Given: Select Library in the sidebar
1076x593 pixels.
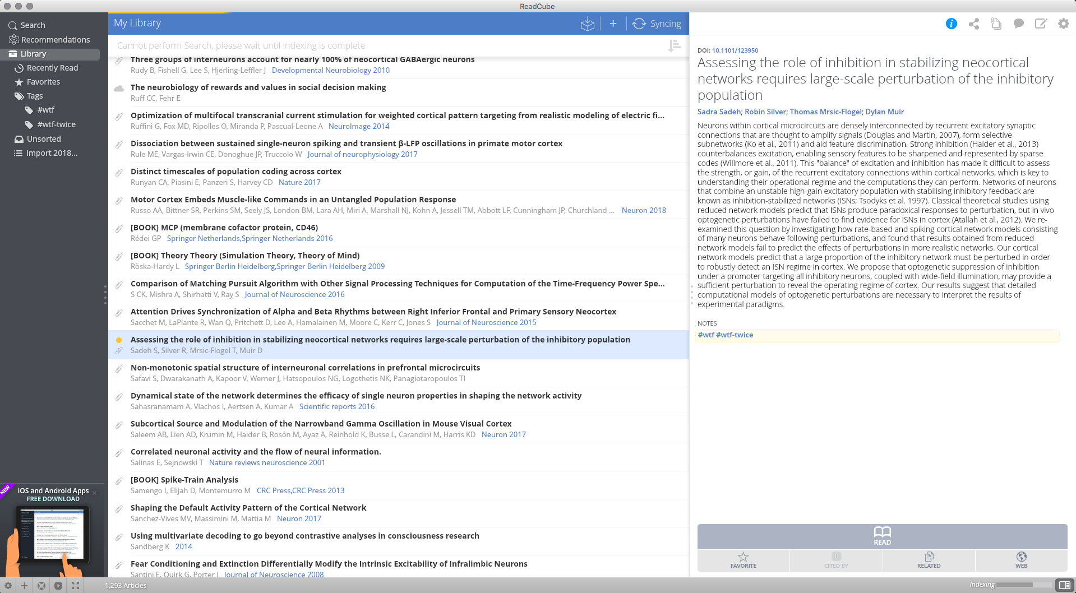Looking at the screenshot, I should 50,54.
